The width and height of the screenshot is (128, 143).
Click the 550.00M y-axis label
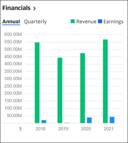click(x=13, y=42)
